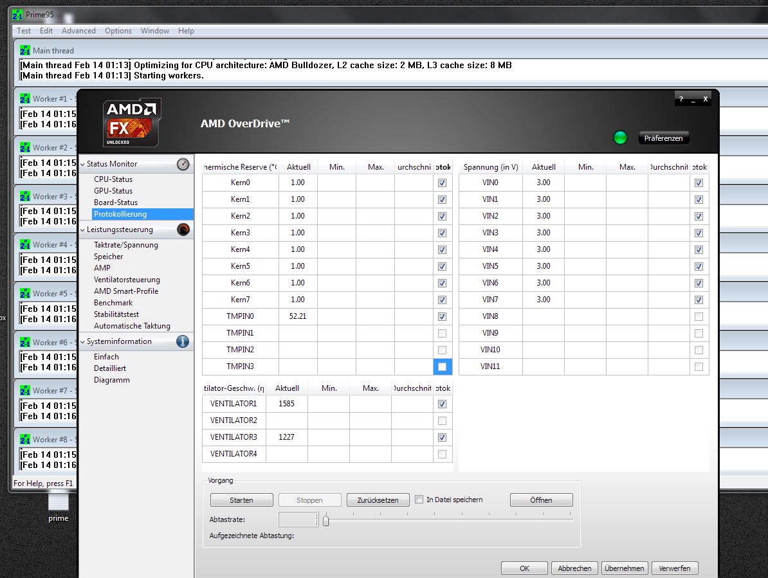
Task: Enable the In Datei speichern checkbox
Action: tap(419, 500)
